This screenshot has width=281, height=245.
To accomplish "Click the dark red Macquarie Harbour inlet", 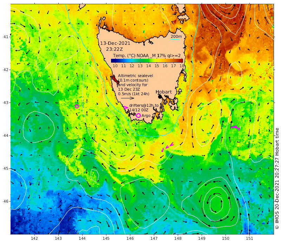I will 115,79.
